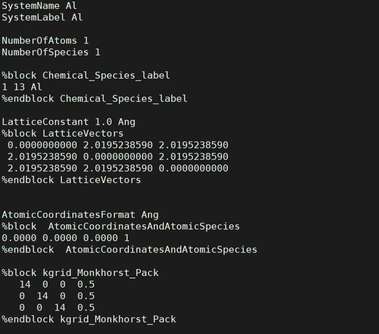Click the %endblock Chemical_Species_label line
The width and height of the screenshot is (379, 334).
click(x=94, y=98)
